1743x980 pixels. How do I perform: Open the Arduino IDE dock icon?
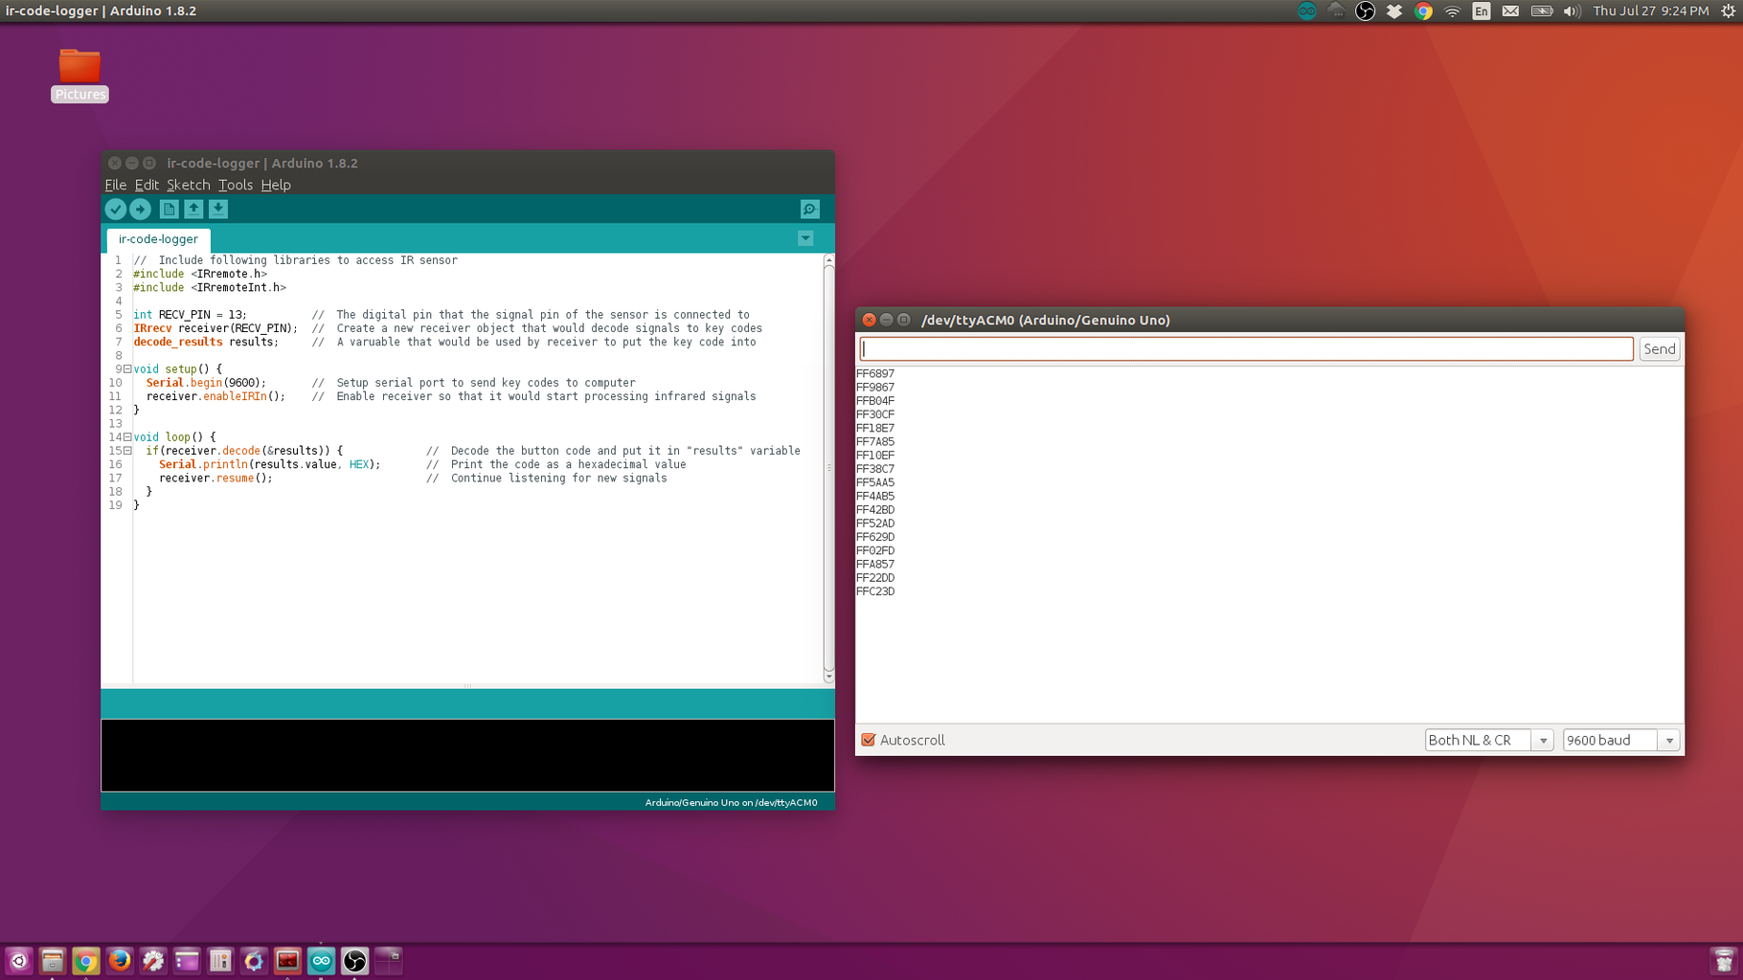[x=321, y=960]
